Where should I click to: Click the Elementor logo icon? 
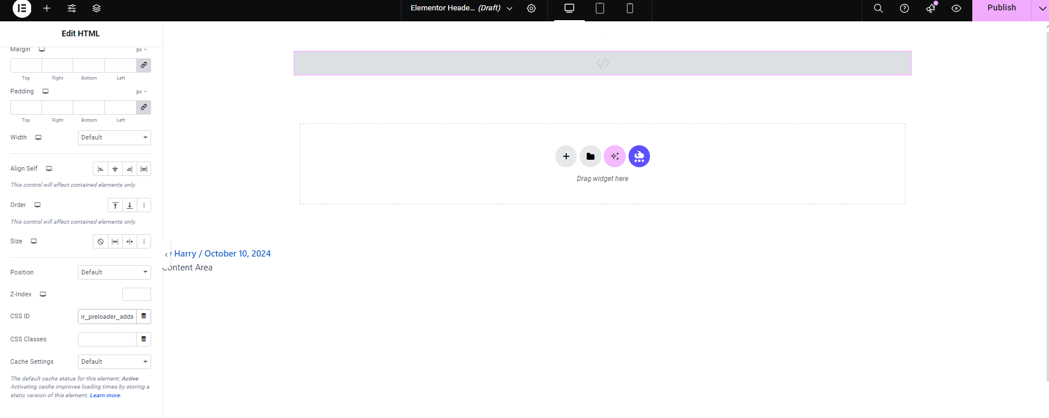pyautogui.click(x=22, y=9)
